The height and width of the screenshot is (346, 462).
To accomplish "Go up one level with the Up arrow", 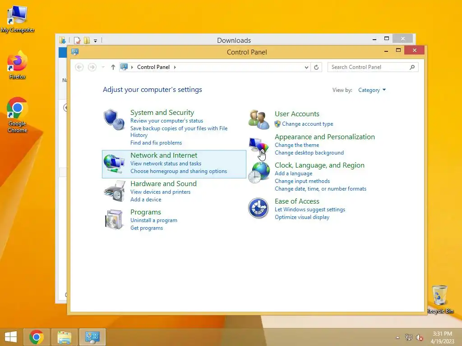I will point(113,67).
